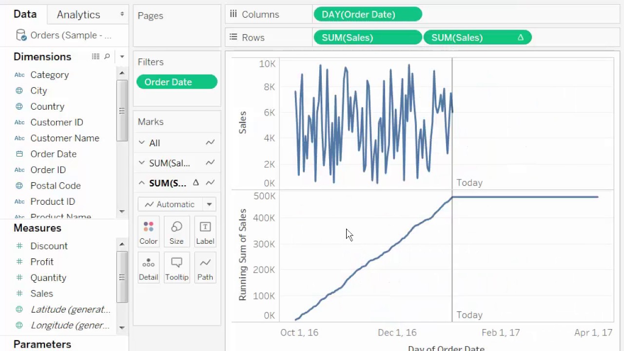The height and width of the screenshot is (351, 624).
Task: Click the delta icon on SUM(Sales) Rows pill
Action: 520,38
